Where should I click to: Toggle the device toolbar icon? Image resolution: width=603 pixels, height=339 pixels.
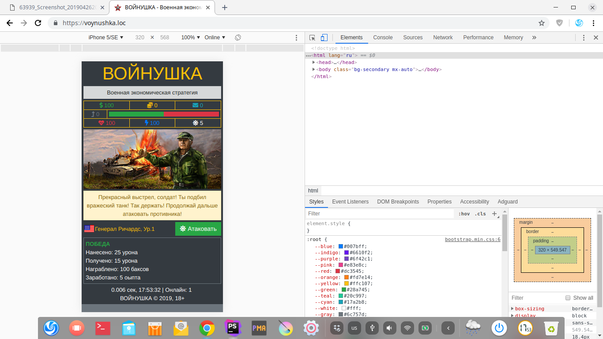pos(324,38)
